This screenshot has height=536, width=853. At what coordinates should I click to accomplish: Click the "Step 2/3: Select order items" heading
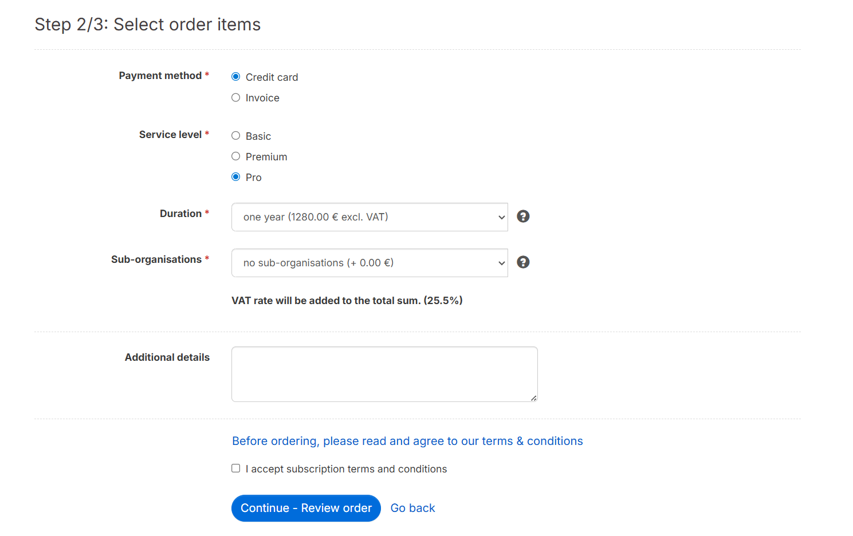coord(147,25)
